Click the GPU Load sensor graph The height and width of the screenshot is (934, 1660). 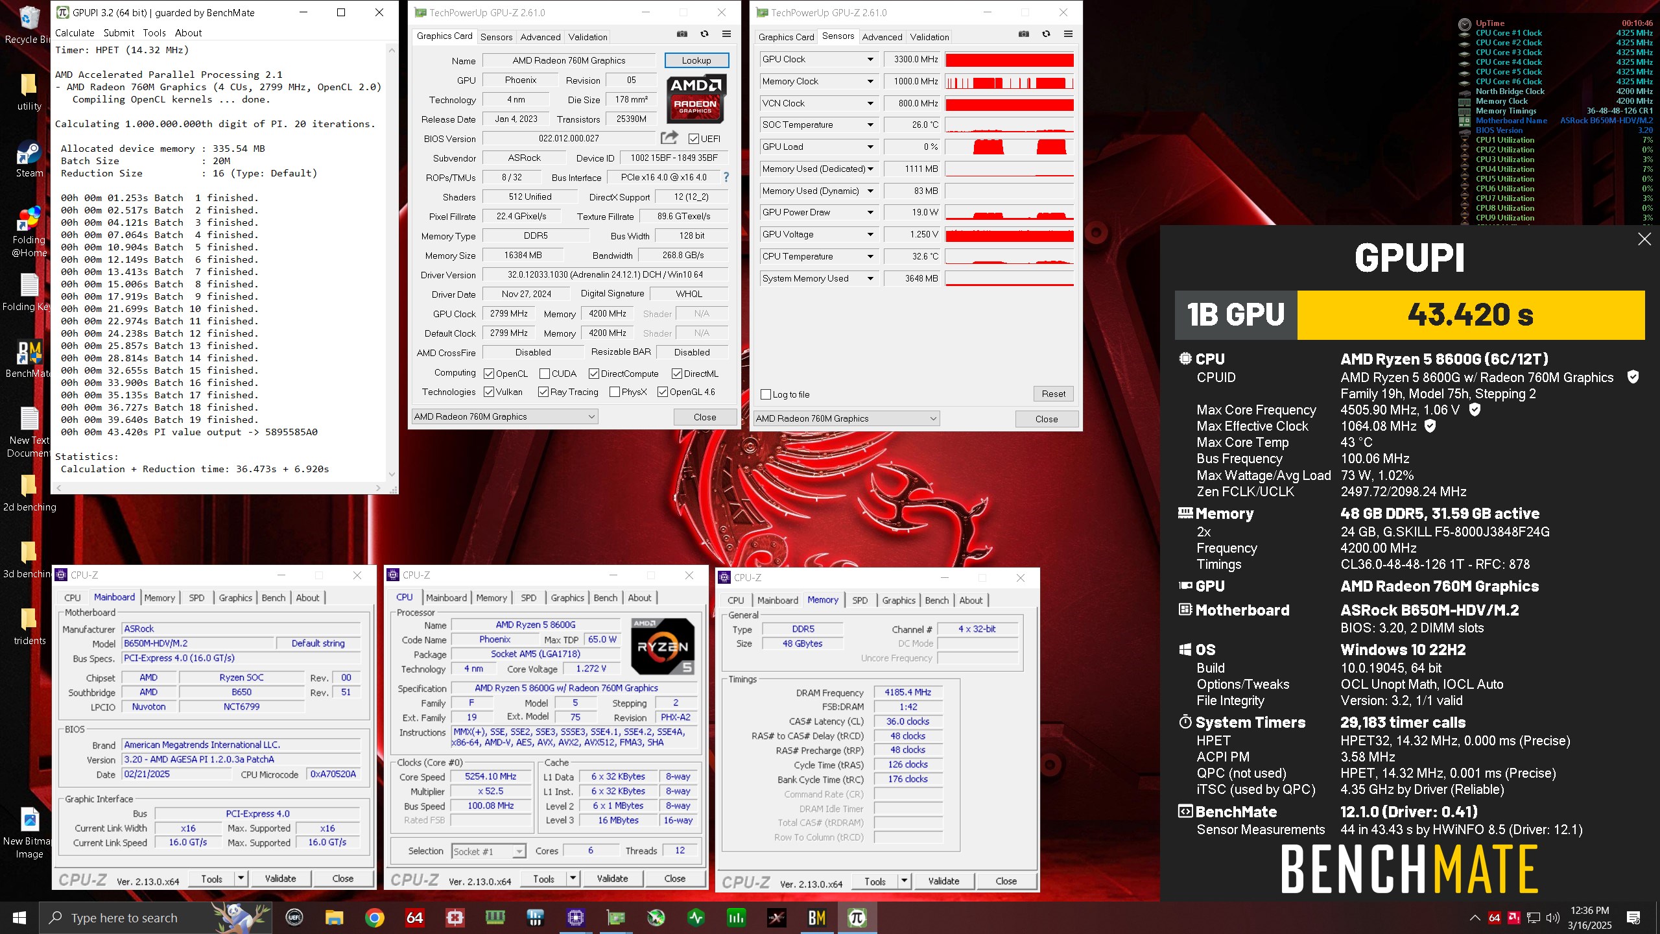1010,147
